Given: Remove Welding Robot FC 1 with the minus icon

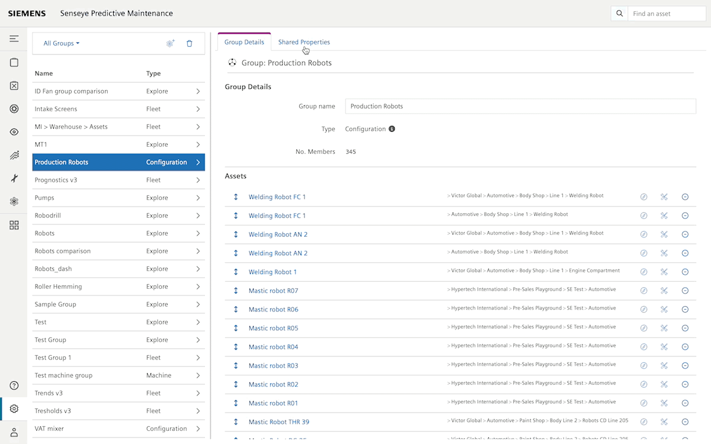Looking at the screenshot, I should click(x=685, y=197).
